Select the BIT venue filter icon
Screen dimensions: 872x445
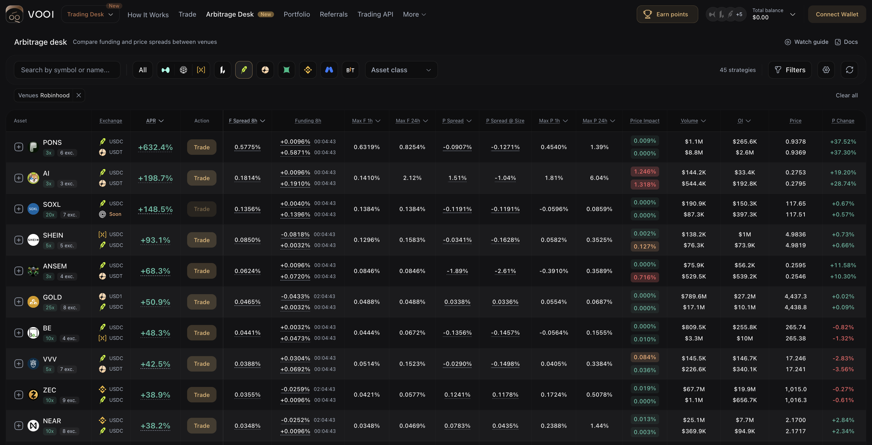coord(350,70)
